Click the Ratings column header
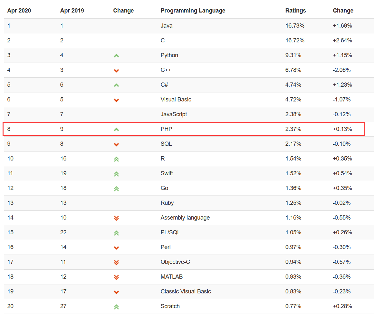The width and height of the screenshot is (374, 321). [x=296, y=11]
